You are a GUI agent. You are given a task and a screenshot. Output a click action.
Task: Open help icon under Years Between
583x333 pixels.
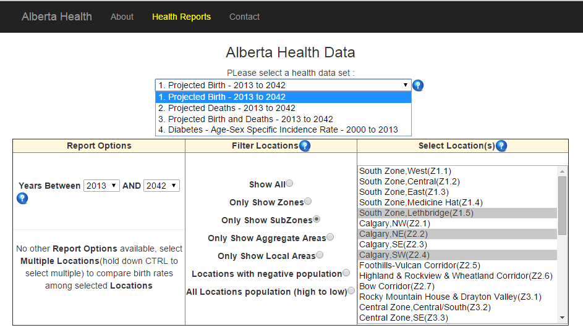coord(22,199)
